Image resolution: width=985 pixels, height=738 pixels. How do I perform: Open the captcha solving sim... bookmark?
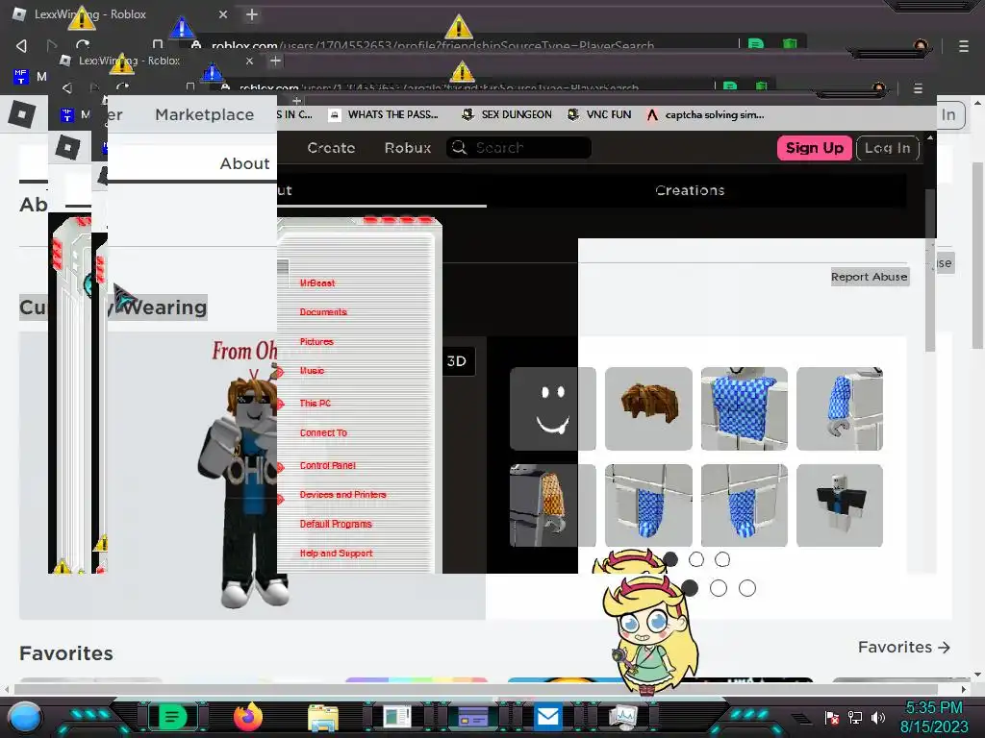point(706,115)
